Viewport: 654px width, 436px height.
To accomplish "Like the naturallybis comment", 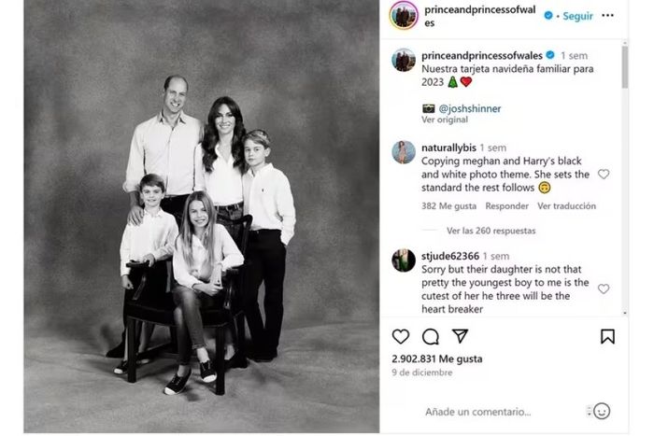I will (604, 175).
